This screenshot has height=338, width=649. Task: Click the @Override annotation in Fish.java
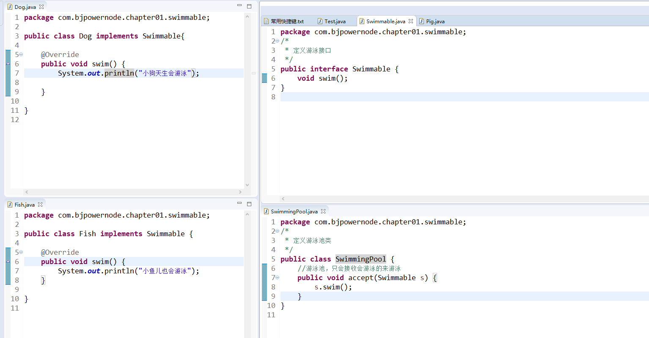[60, 252]
